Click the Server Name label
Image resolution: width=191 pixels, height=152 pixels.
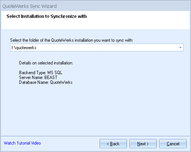pyautogui.click(x=31, y=77)
